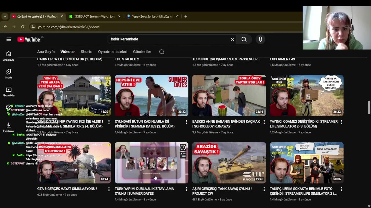Open options menu for Takipçilerim Sokakta video
Screen dimensions: 371x208
[x=341, y=189]
